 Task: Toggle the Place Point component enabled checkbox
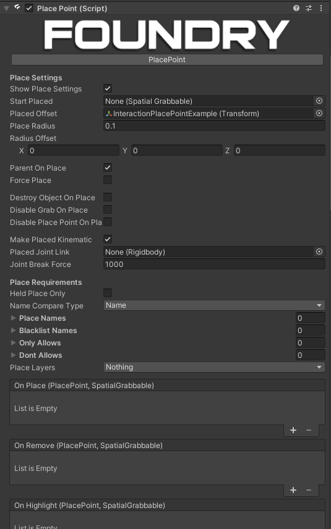click(29, 8)
